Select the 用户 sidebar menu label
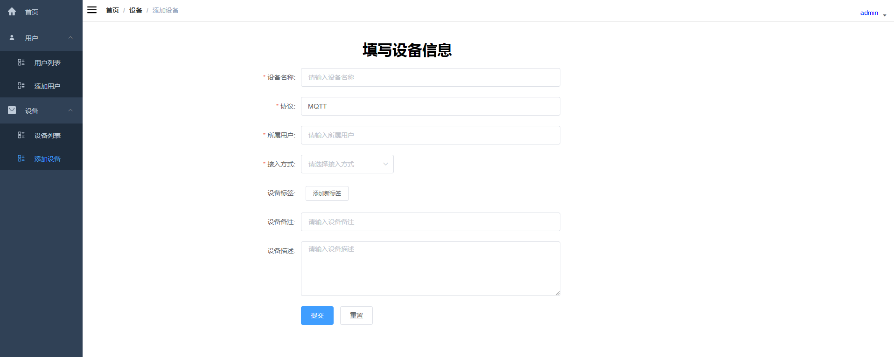The height and width of the screenshot is (357, 894). (32, 38)
